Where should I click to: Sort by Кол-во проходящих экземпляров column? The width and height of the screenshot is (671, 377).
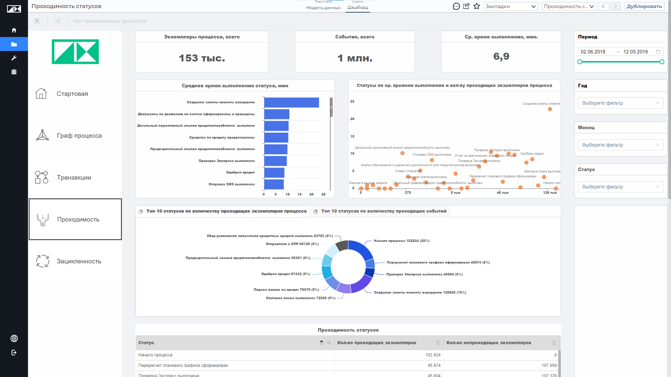438,343
